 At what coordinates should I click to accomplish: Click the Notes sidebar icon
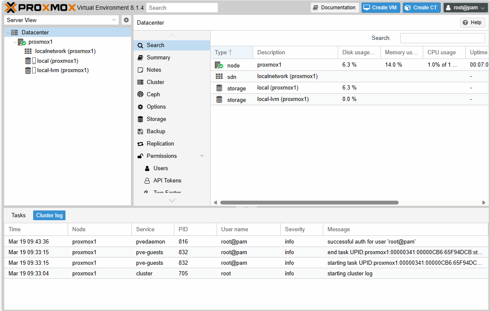click(140, 70)
